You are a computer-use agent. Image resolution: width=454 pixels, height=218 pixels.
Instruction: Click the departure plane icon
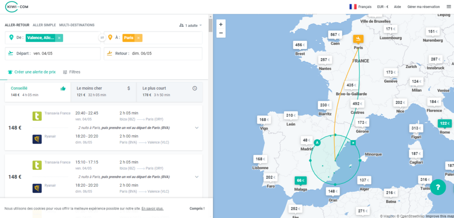tap(11, 53)
